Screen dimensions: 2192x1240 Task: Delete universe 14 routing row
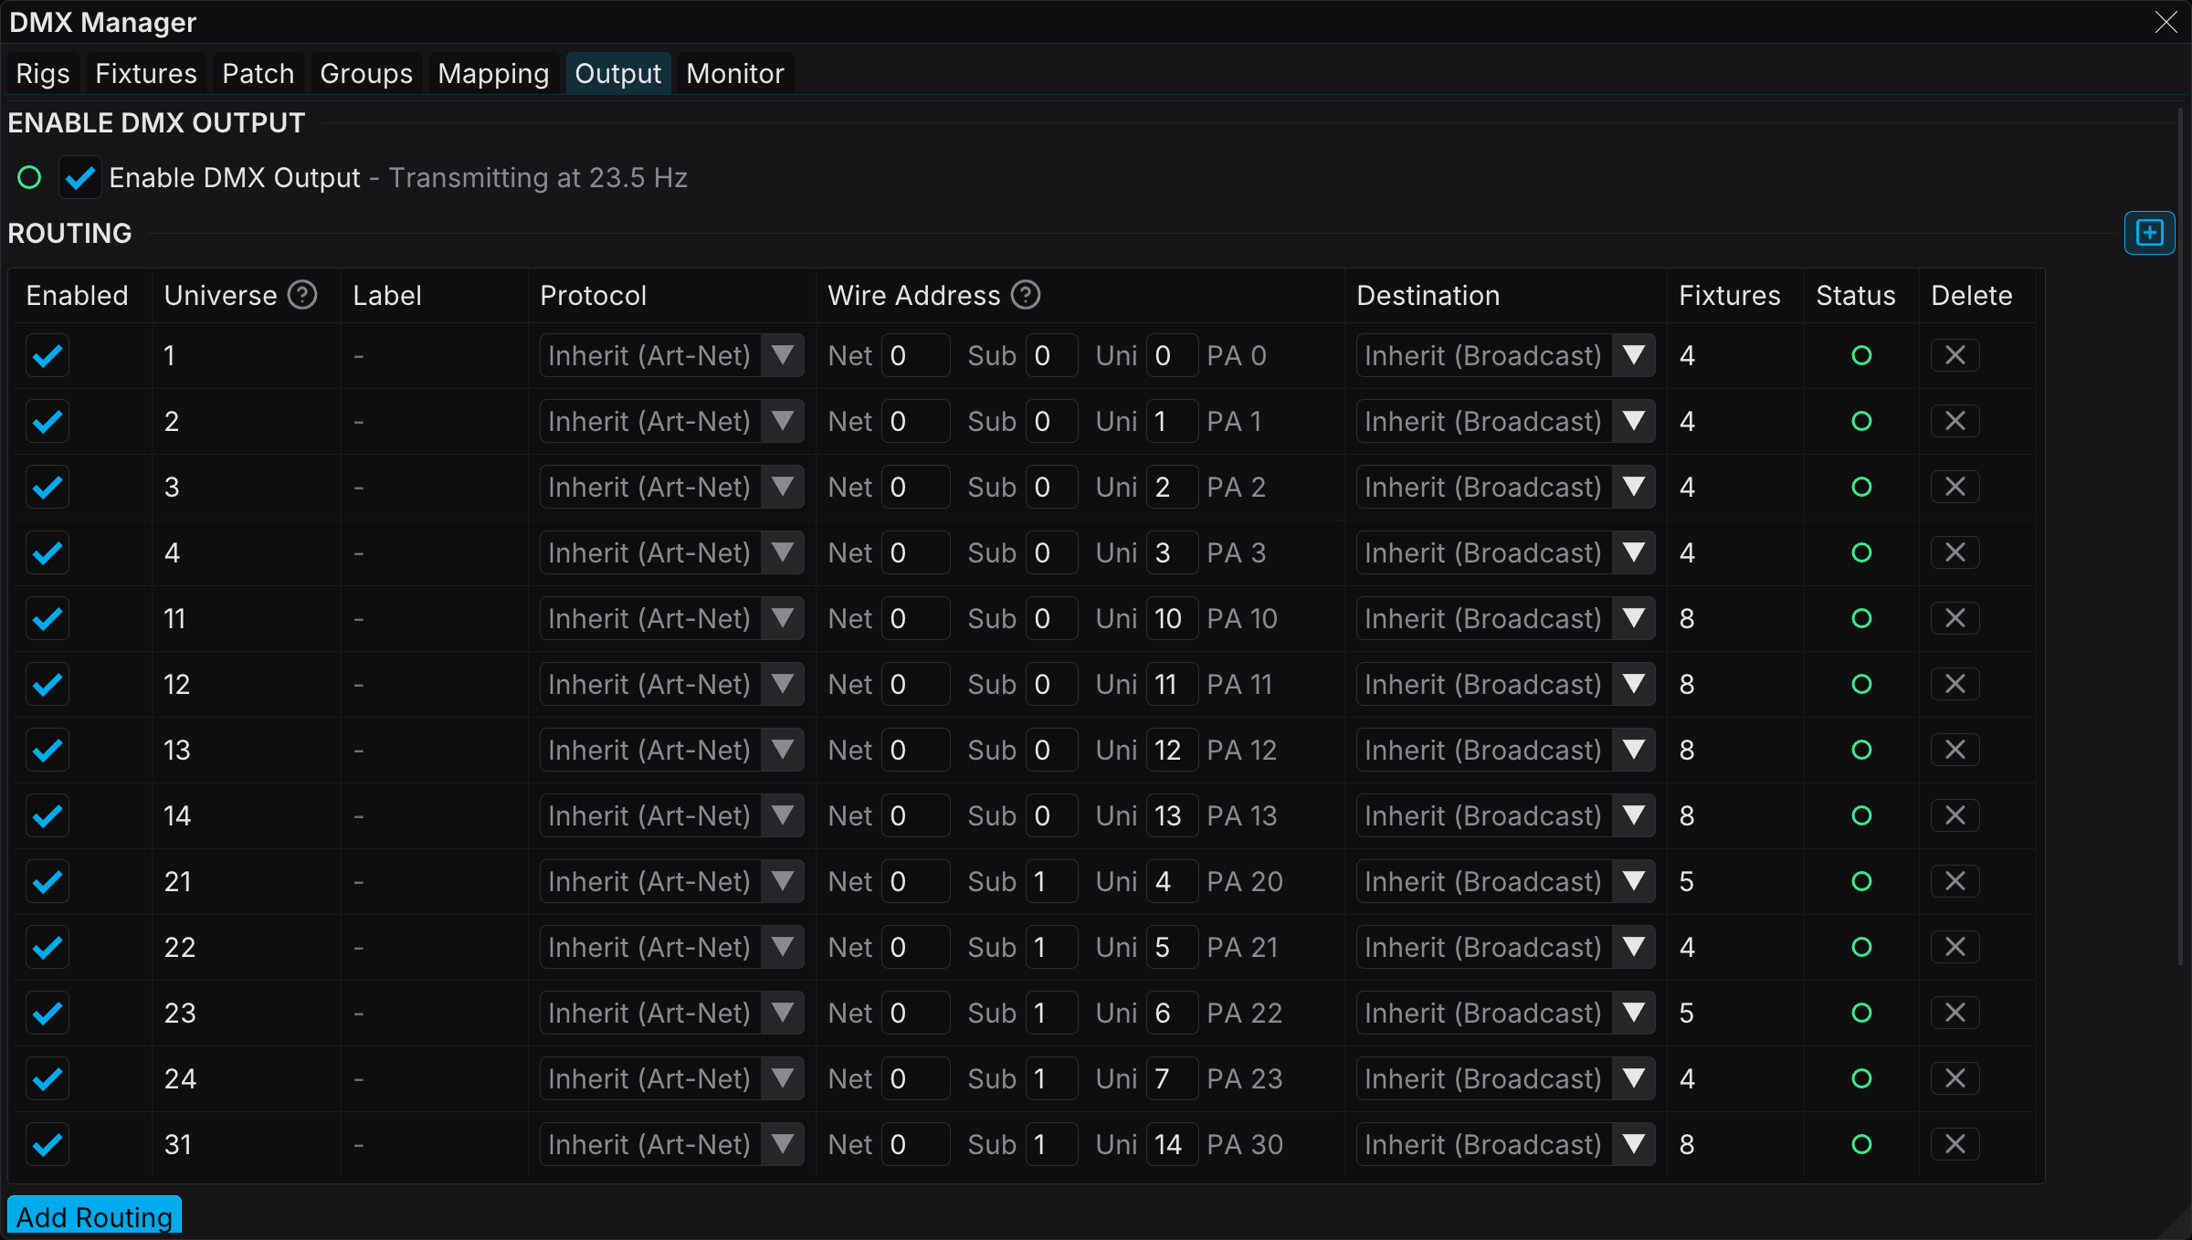[x=1955, y=815]
